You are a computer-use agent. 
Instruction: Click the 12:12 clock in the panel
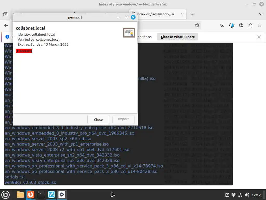(x=256, y=195)
